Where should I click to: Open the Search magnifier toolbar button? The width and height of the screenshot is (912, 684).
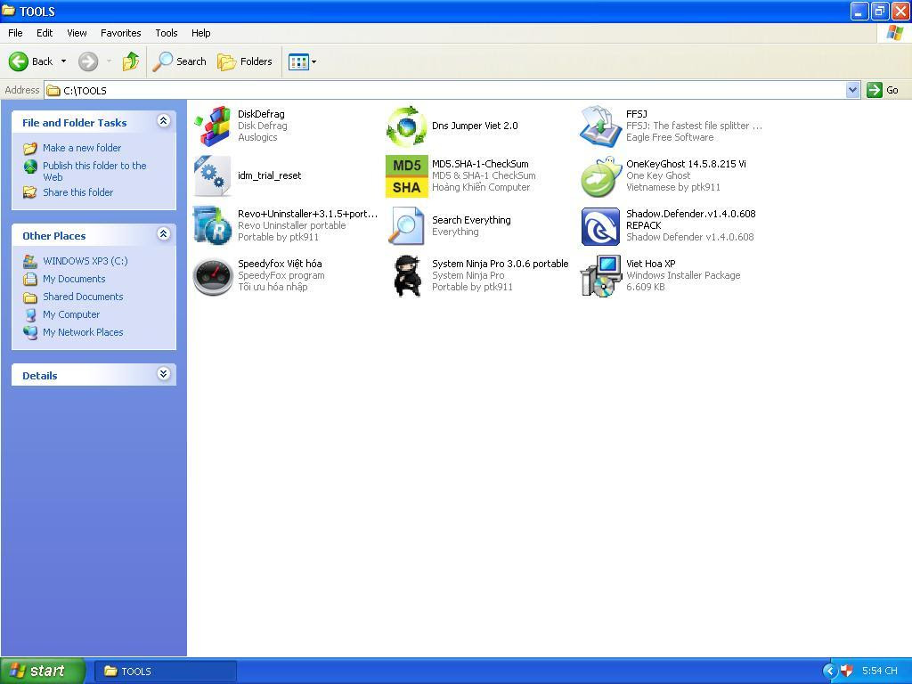coord(179,61)
